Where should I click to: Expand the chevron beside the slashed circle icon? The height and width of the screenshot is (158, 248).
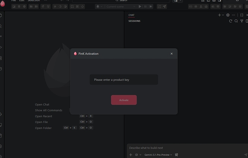pyautogui.click(x=140, y=155)
